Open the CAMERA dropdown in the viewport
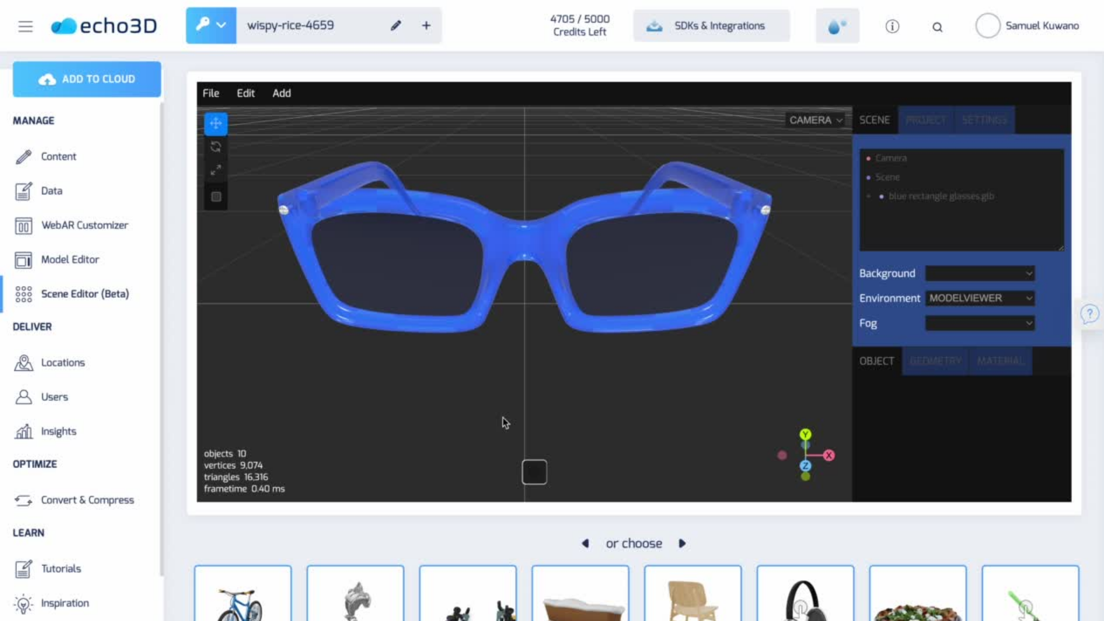This screenshot has height=621, width=1104. coord(815,120)
